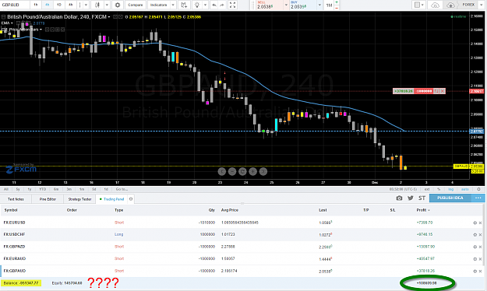Toggle the percent scale
Image resolution: width=487 pixels, height=291 pixels.
click(x=439, y=189)
